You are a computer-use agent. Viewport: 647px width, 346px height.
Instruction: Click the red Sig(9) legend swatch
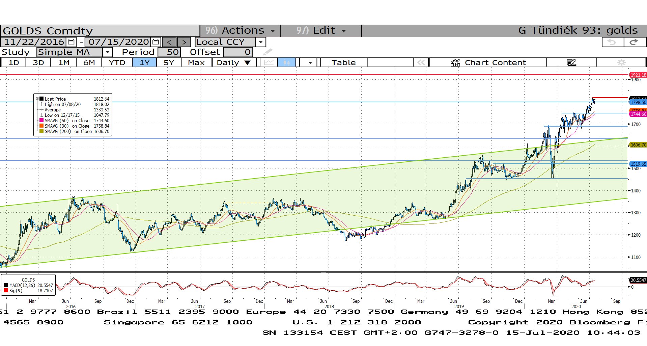pyautogui.click(x=6, y=291)
